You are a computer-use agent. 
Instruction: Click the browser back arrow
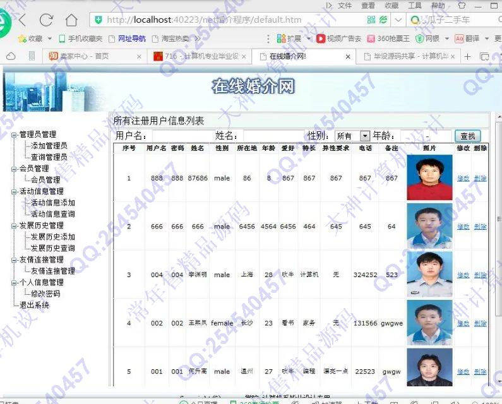click(x=22, y=20)
